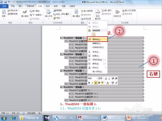
Task: Click TOC entry 4.1、Word2010 创建目录 4.1
Action: [104, 90]
